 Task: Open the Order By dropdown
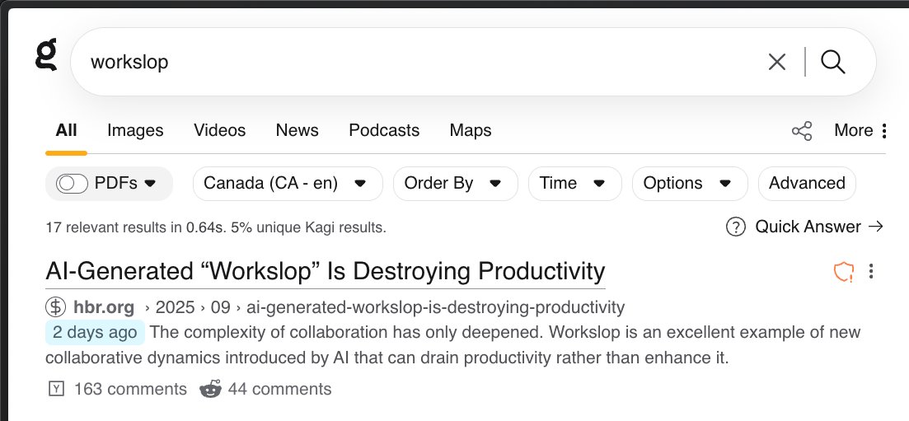click(x=455, y=183)
